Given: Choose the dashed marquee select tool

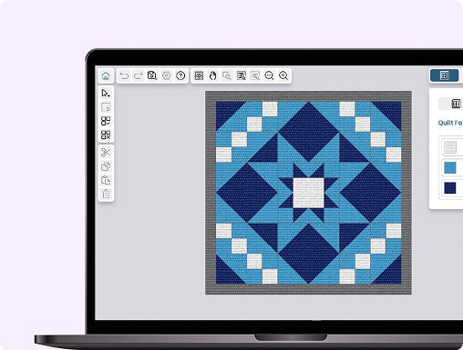Looking at the screenshot, I should [106, 107].
